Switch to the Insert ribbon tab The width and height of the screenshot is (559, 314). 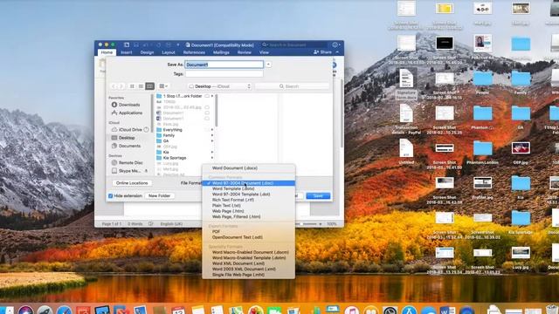(x=126, y=52)
